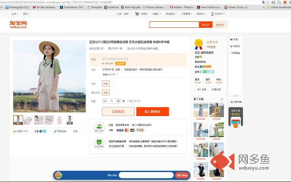Click the green shield buyer protection icon
This screenshot has width=291, height=182.
tap(99, 142)
